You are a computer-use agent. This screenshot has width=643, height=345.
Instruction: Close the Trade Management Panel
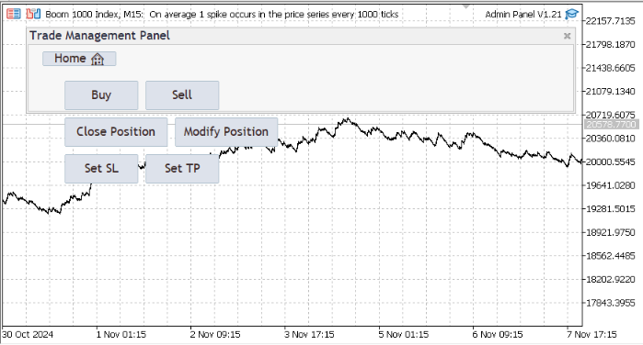tap(568, 36)
